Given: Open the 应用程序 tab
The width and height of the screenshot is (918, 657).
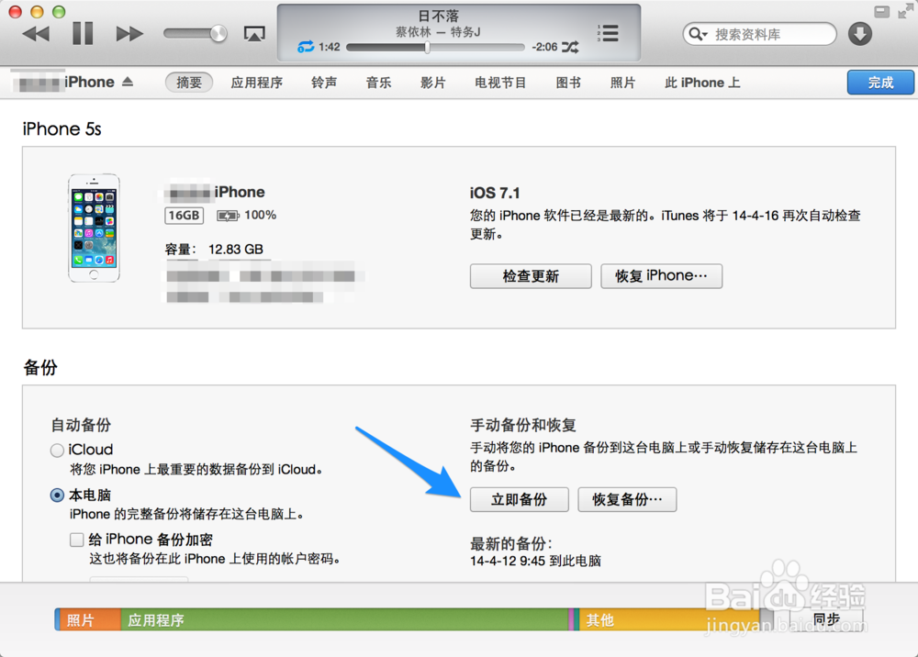Looking at the screenshot, I should [x=256, y=83].
